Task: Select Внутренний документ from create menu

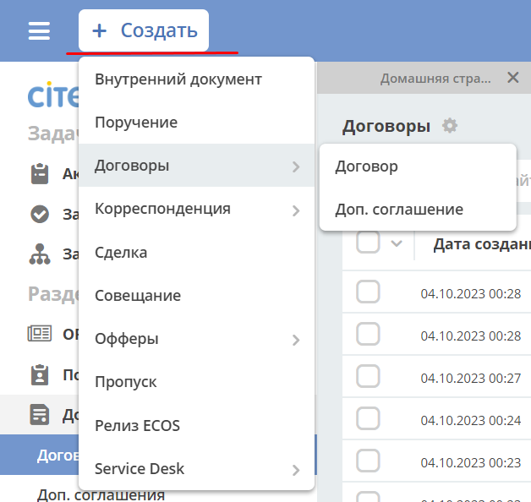Action: 196,79
